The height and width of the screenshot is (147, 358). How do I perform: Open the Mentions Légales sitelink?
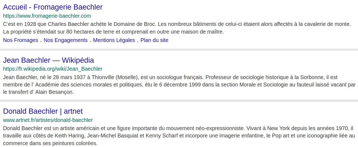tap(114, 40)
